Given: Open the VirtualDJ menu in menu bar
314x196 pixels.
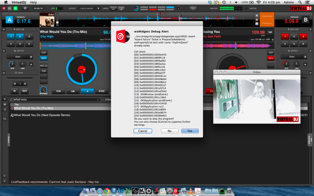Looking at the screenshot, I should [x=19, y=2].
